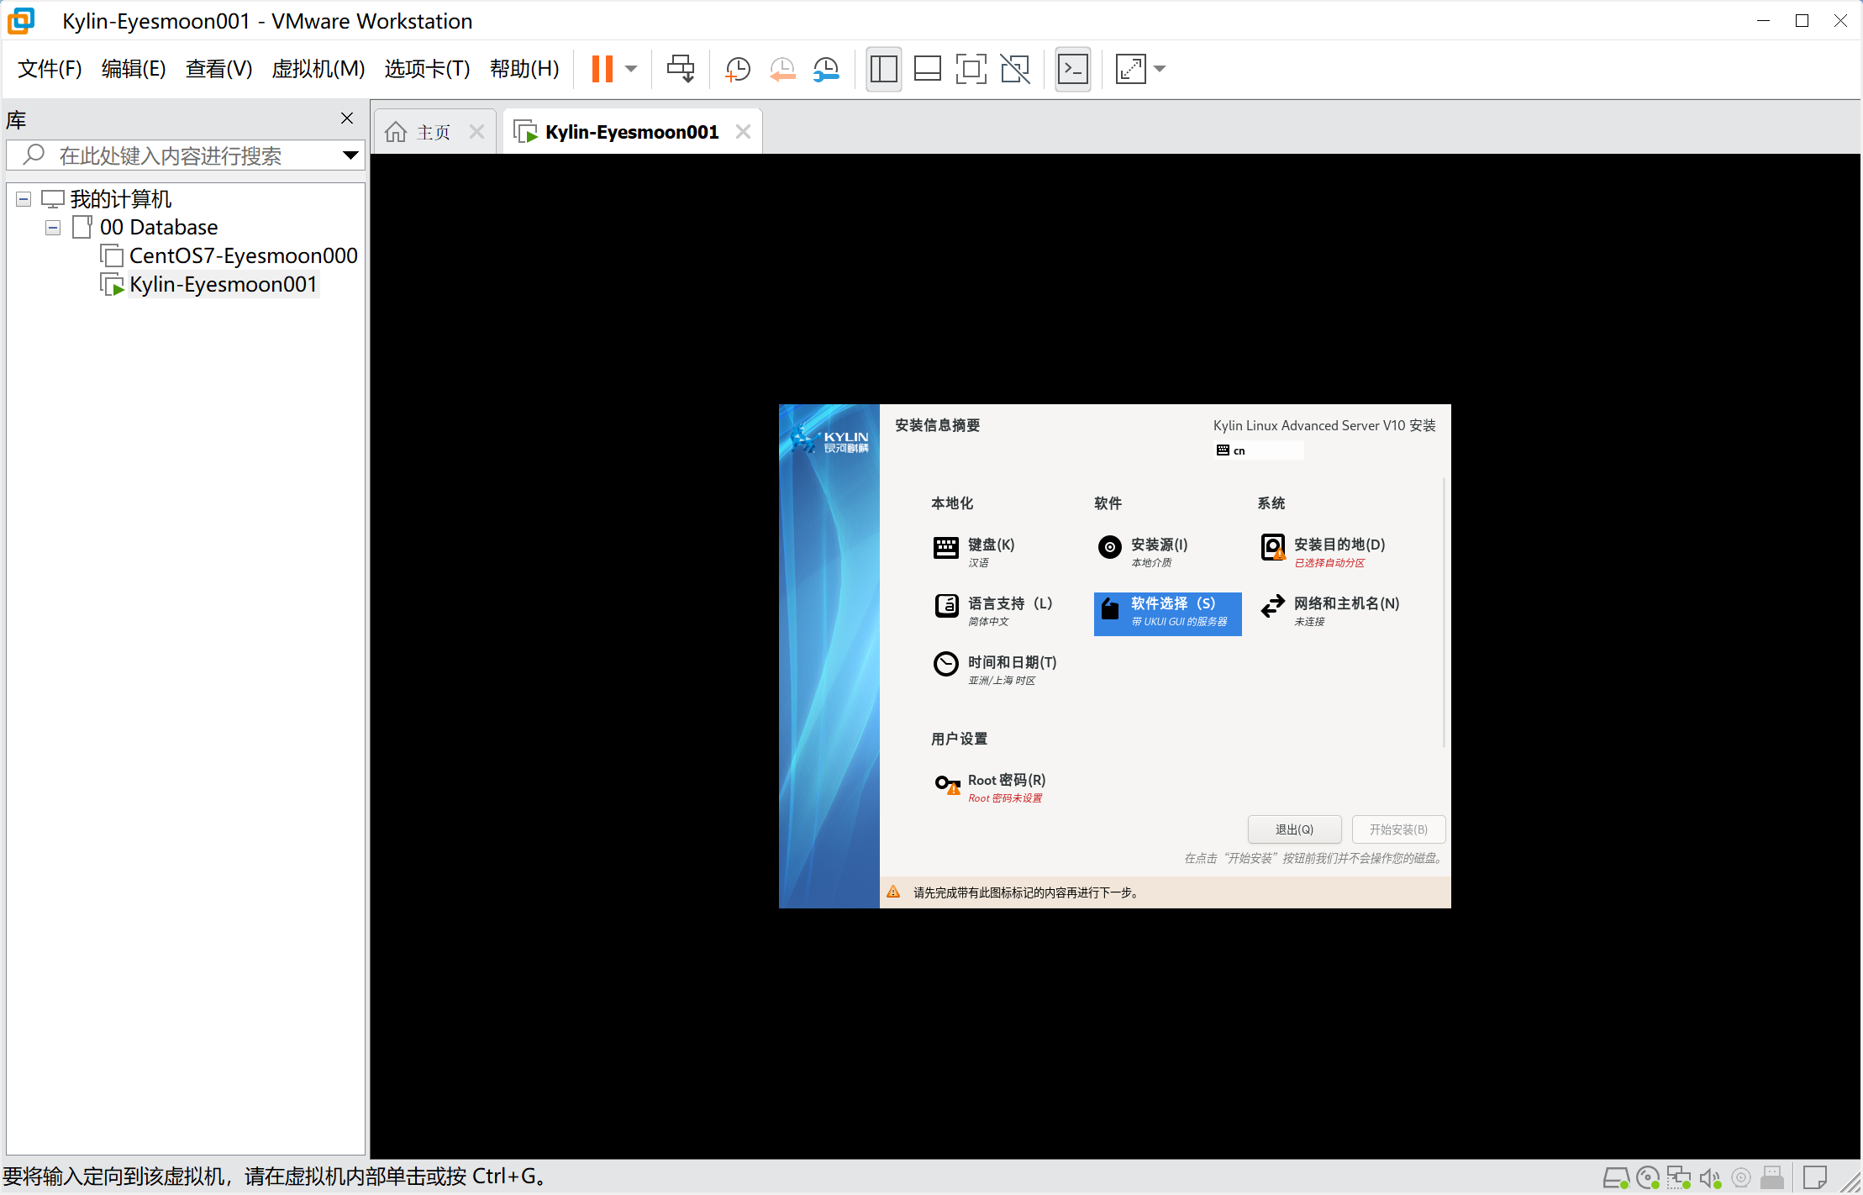Open the 文件(F) menu

(50, 69)
